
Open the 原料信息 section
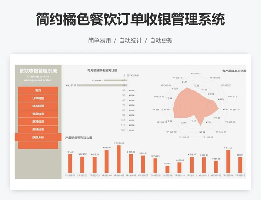(x=38, y=121)
